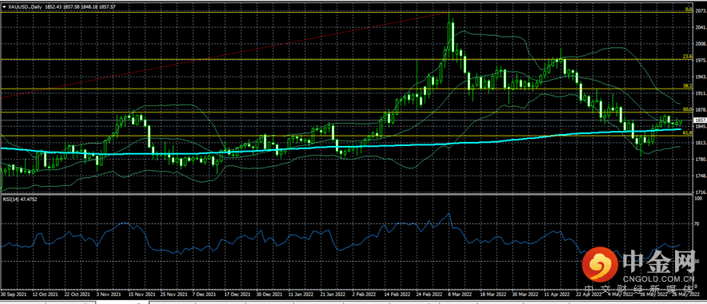This screenshot has height=304, width=707.
Task: Click the 21 Jan 2022 date label
Action: pyautogui.click(x=333, y=294)
